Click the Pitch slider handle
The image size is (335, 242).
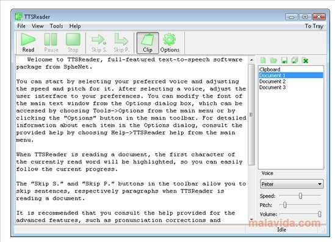coord(285,205)
